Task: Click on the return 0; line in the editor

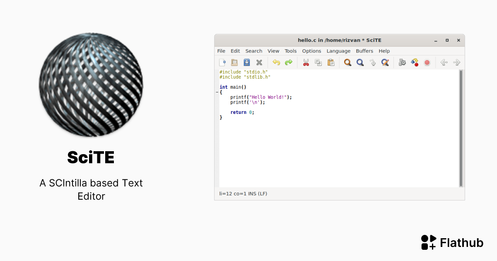Action: point(242,112)
